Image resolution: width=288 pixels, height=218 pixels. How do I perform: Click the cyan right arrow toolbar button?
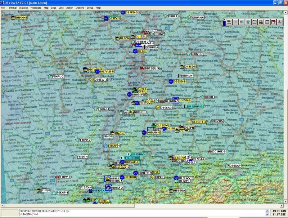[x=242, y=22]
